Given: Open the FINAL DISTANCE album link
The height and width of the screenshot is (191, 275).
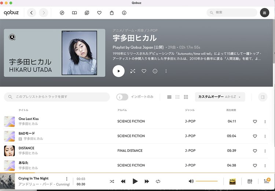Looking at the screenshot, I should pos(130,150).
